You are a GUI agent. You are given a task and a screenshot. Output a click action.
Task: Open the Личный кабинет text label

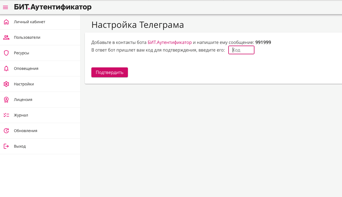[x=29, y=22]
